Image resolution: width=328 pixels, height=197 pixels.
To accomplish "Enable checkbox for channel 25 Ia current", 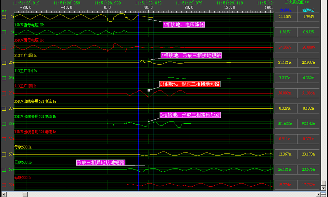I will (x=4, y=63).
